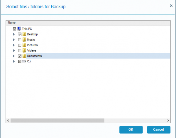This screenshot has width=176, height=138.
Task: Click the horizontal scrollbar left arrow
Action: point(8,120)
